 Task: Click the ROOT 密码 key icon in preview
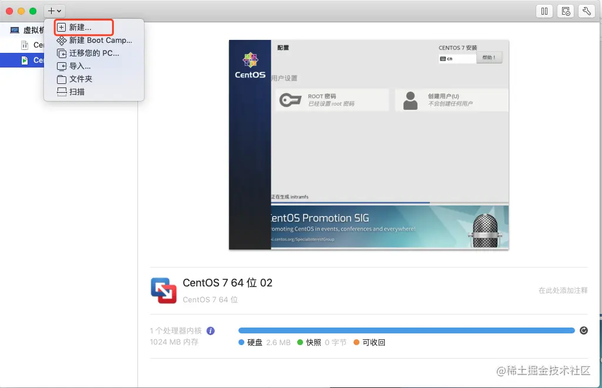point(290,100)
